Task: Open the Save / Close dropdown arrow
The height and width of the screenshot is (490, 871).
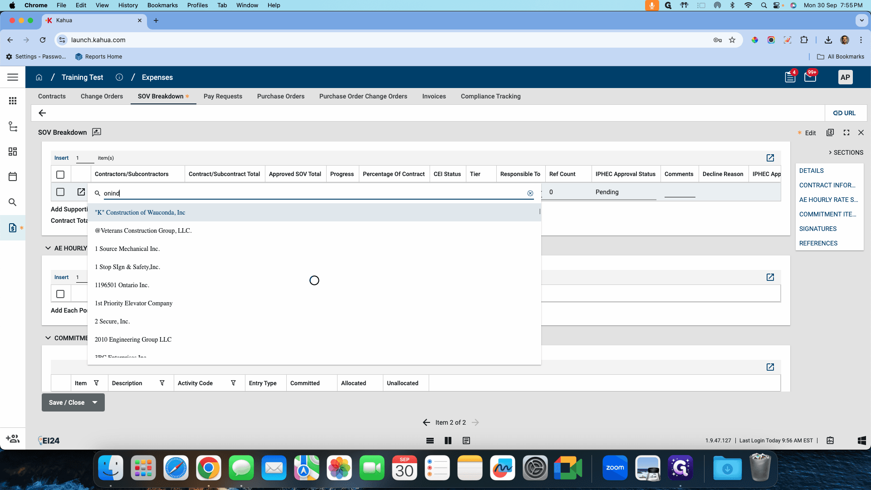Action: pyautogui.click(x=95, y=402)
